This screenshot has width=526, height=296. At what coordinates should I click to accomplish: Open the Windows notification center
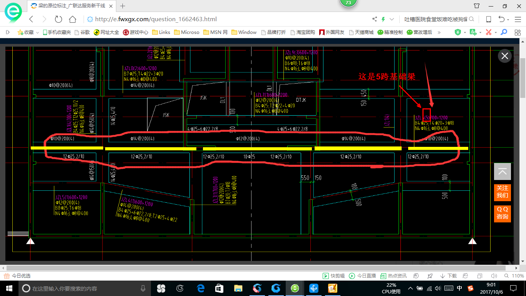coord(513,288)
